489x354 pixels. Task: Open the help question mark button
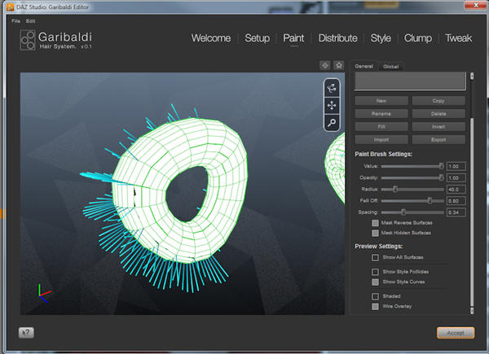tap(26, 333)
